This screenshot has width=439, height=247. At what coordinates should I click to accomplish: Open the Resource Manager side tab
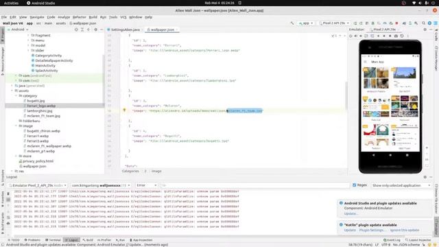3,61
